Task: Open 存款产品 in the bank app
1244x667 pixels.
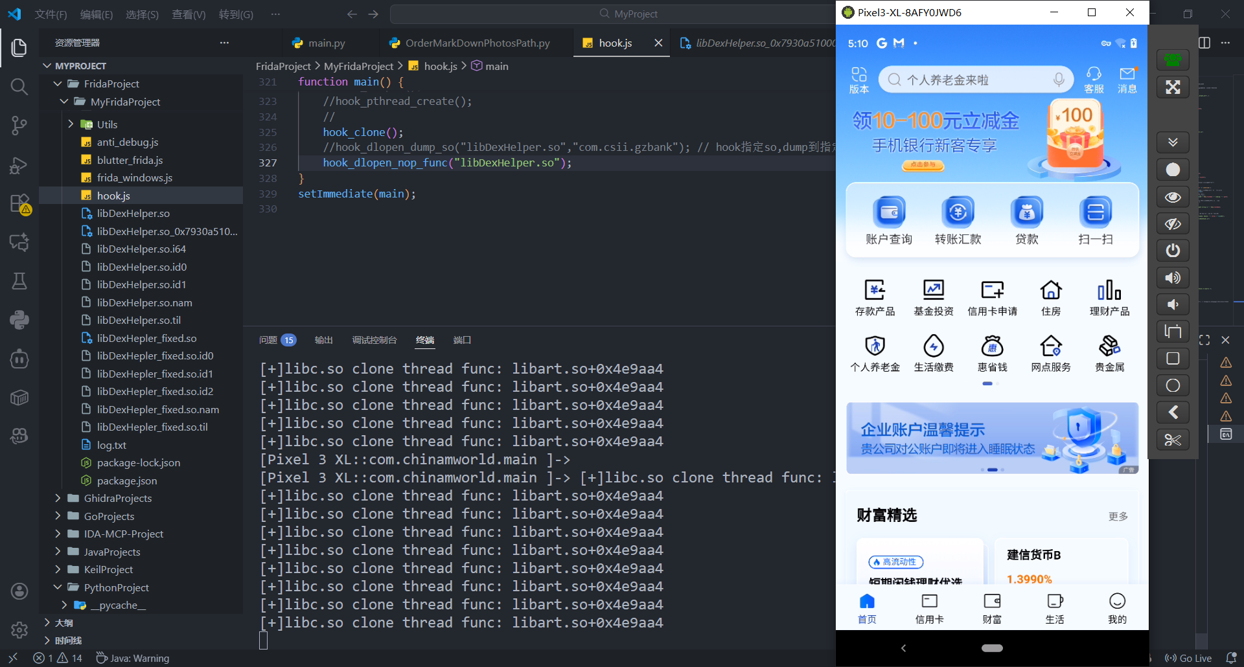Action: [875, 298]
